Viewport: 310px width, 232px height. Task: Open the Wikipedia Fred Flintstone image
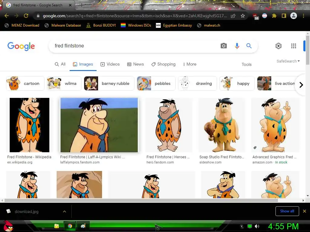[29, 125]
